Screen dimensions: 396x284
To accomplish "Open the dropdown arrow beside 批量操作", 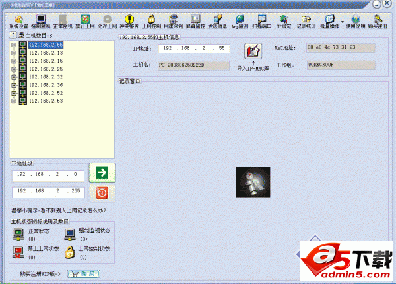I will point(343,22).
